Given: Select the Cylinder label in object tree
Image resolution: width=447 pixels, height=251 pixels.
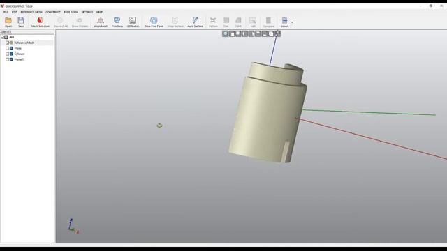Looking at the screenshot, I should (x=20, y=54).
